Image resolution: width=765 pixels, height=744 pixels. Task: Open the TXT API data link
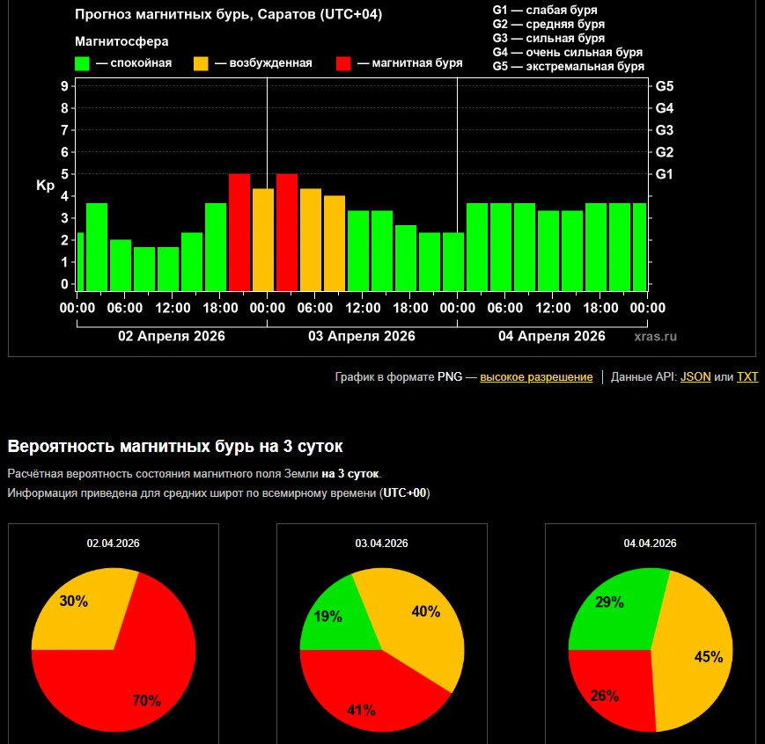tap(747, 377)
